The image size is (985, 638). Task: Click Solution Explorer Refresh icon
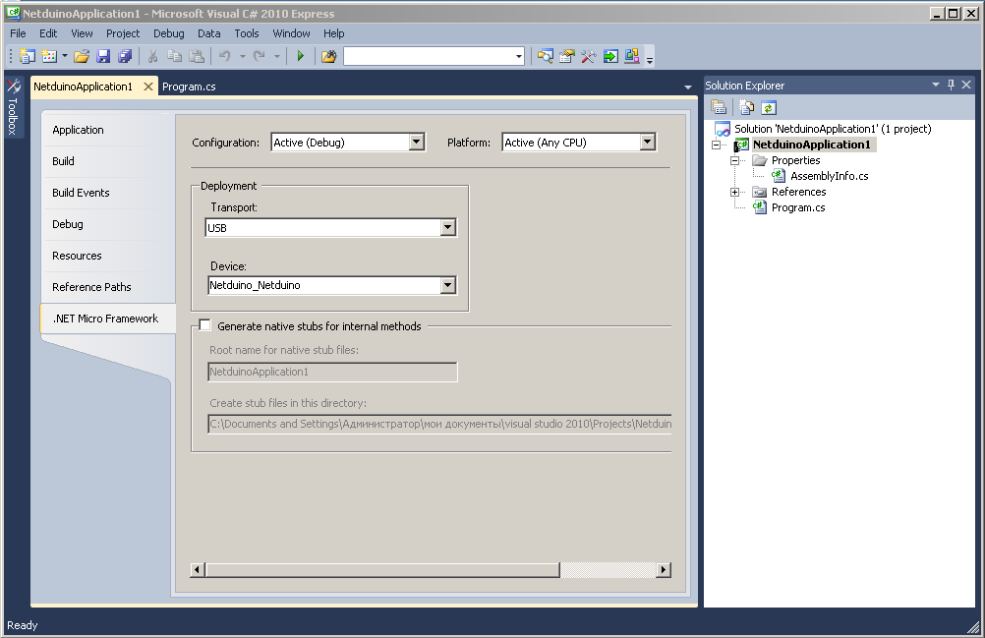769,107
